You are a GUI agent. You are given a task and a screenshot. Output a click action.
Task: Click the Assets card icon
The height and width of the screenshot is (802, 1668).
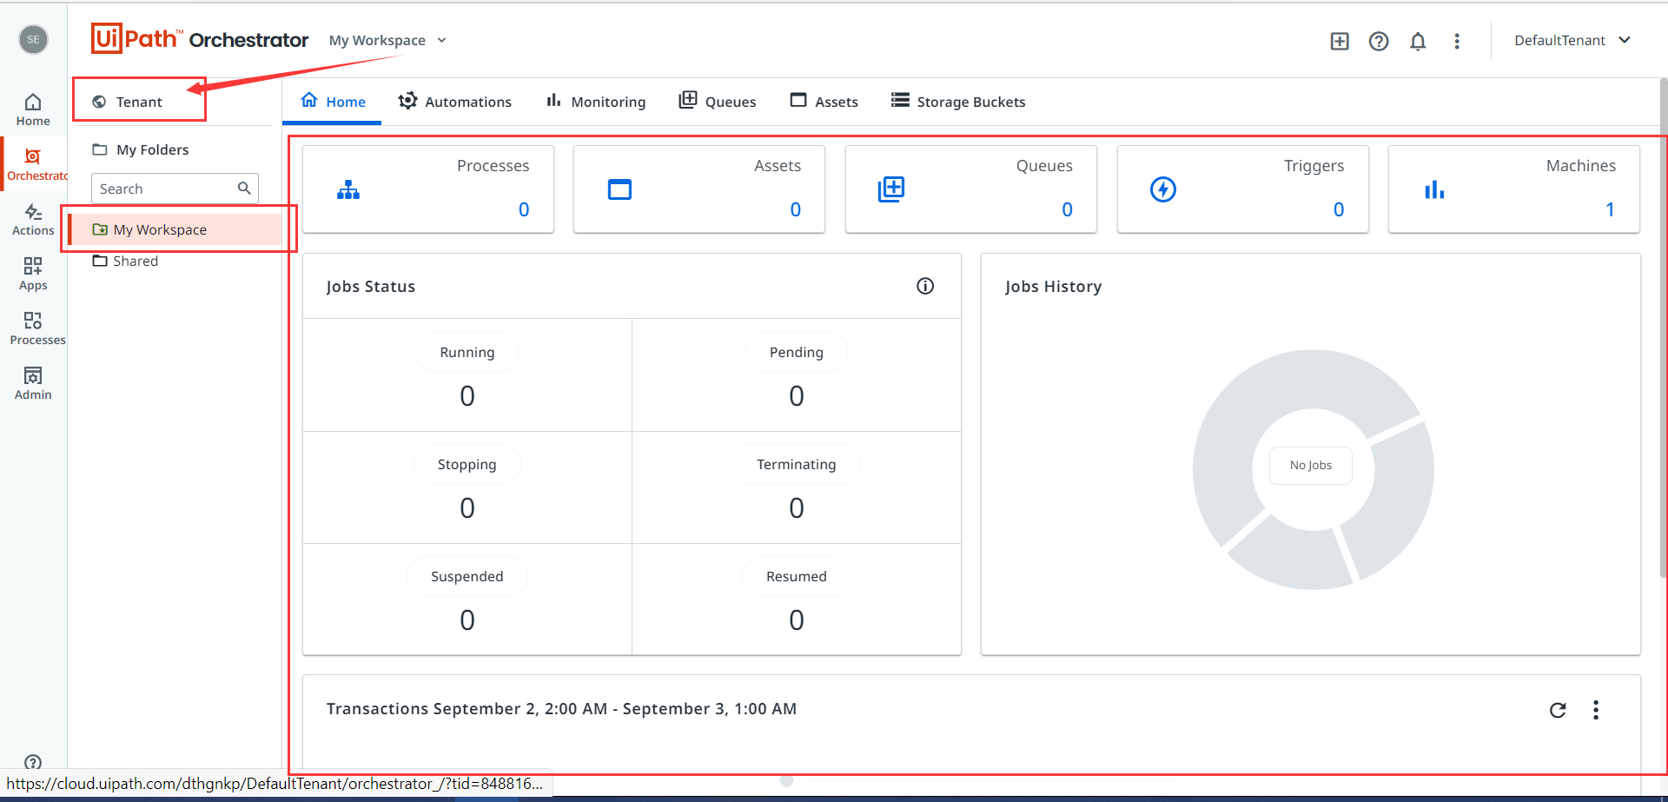[619, 189]
